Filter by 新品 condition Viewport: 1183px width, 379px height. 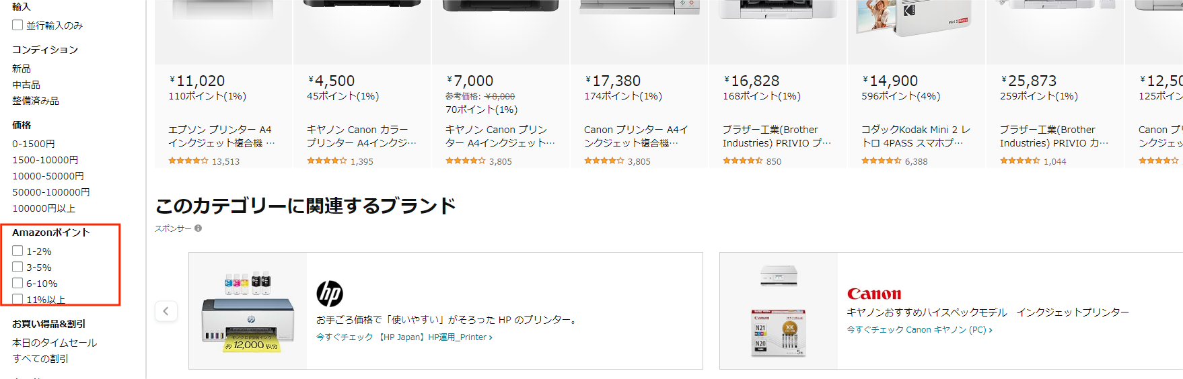click(x=22, y=69)
